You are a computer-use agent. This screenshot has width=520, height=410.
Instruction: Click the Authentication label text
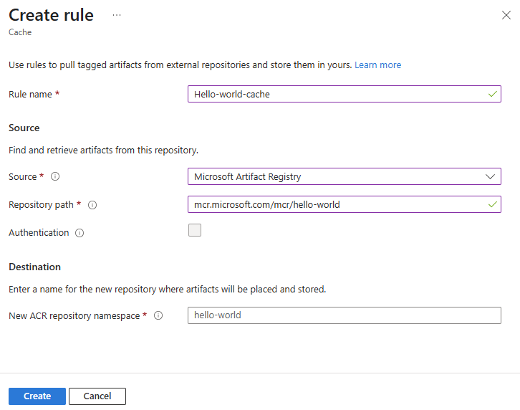[x=39, y=233]
